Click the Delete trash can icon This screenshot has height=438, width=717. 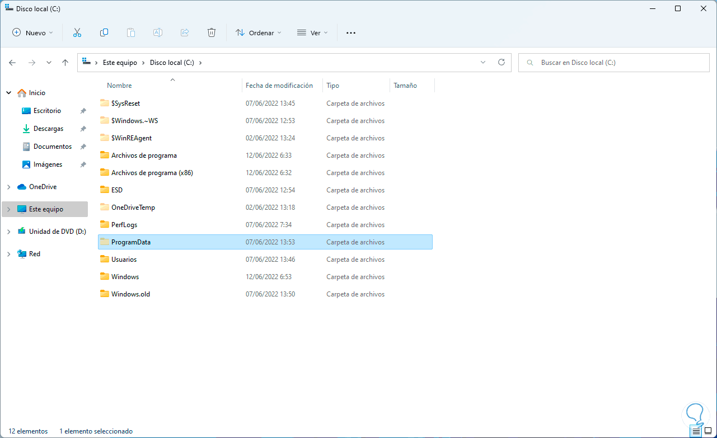[212, 32]
